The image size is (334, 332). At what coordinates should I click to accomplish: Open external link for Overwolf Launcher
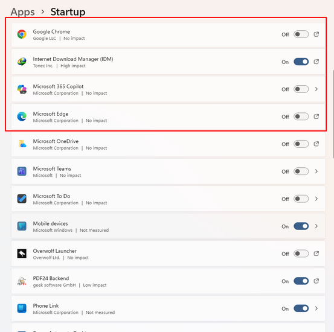[x=316, y=254]
